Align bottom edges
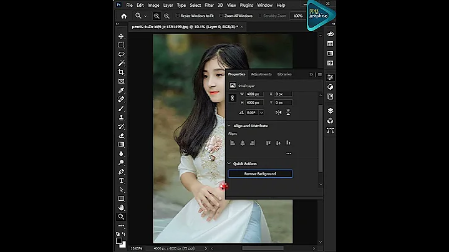Screen dimensions: 449x252 point(288,143)
